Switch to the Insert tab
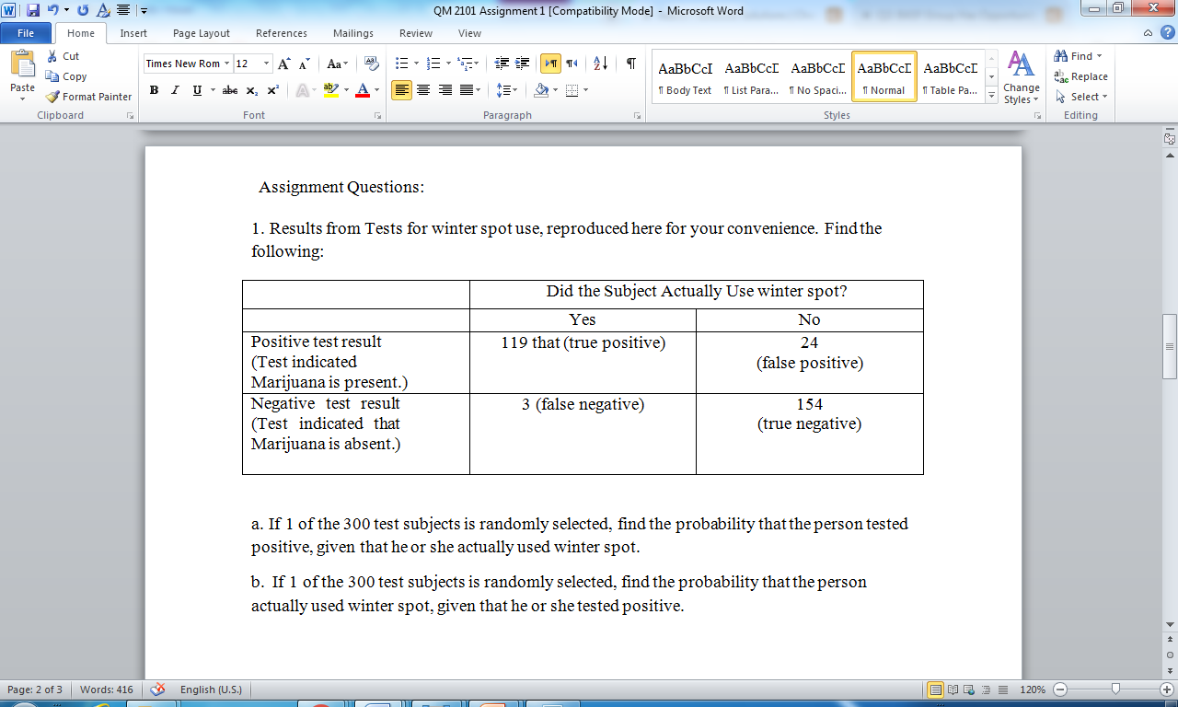The width and height of the screenshot is (1178, 707). pyautogui.click(x=133, y=33)
